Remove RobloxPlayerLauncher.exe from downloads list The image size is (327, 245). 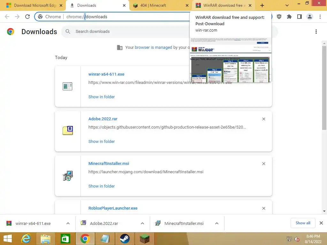263,208
